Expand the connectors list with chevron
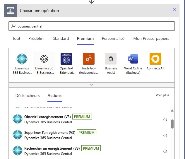Screen dimensions: 185x159 pyautogui.click(x=92, y=85)
